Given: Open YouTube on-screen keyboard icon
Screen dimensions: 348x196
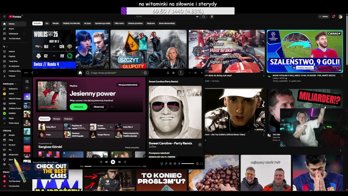Looking at the screenshot, I should [197, 17].
